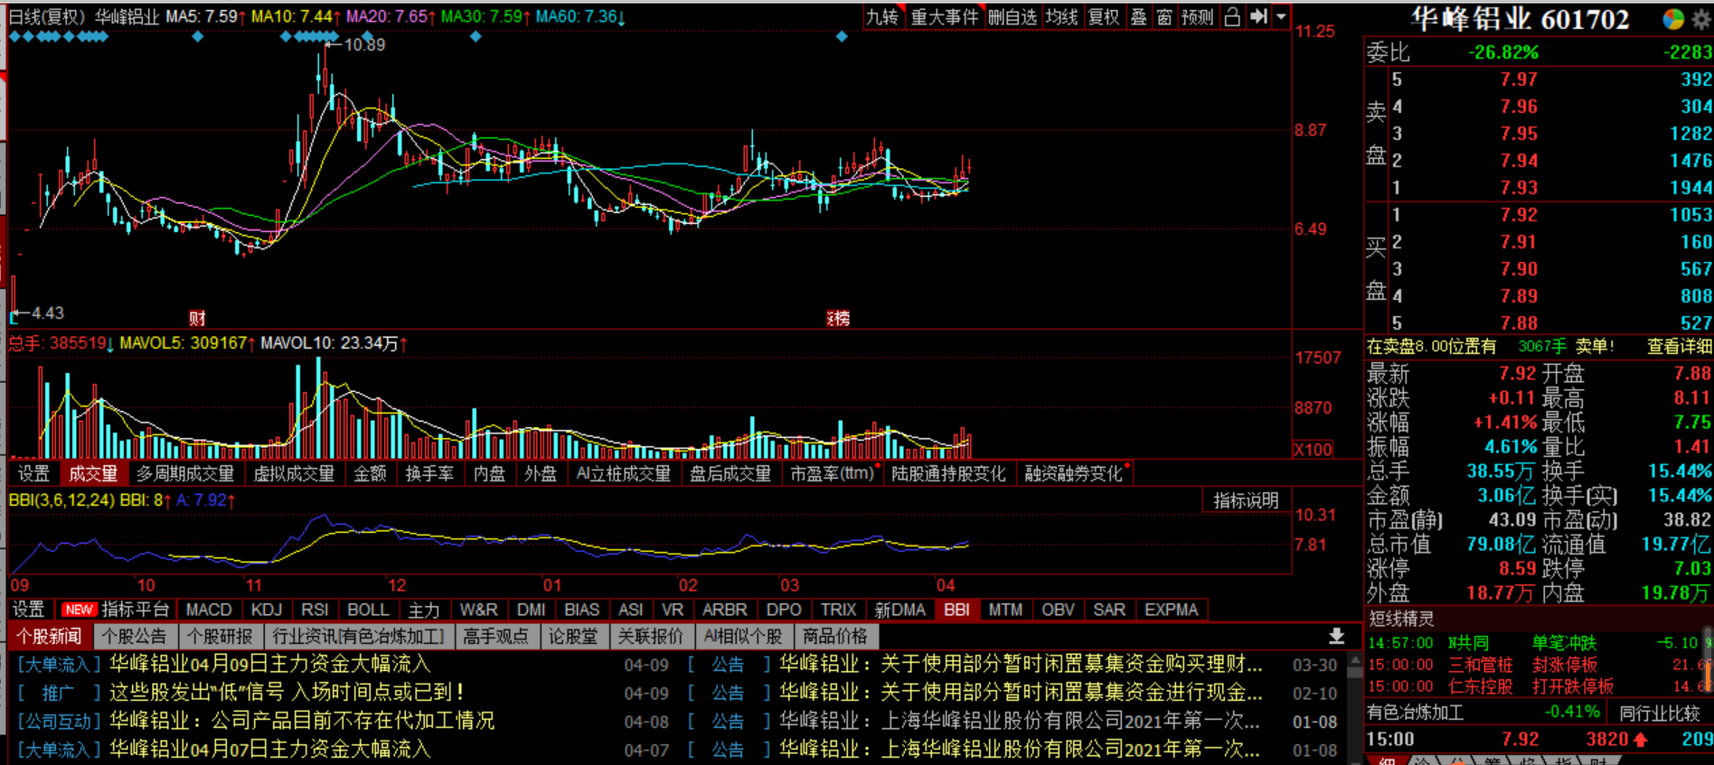
Task: Click the lock icon in chart toolbar
Action: coord(1231,16)
